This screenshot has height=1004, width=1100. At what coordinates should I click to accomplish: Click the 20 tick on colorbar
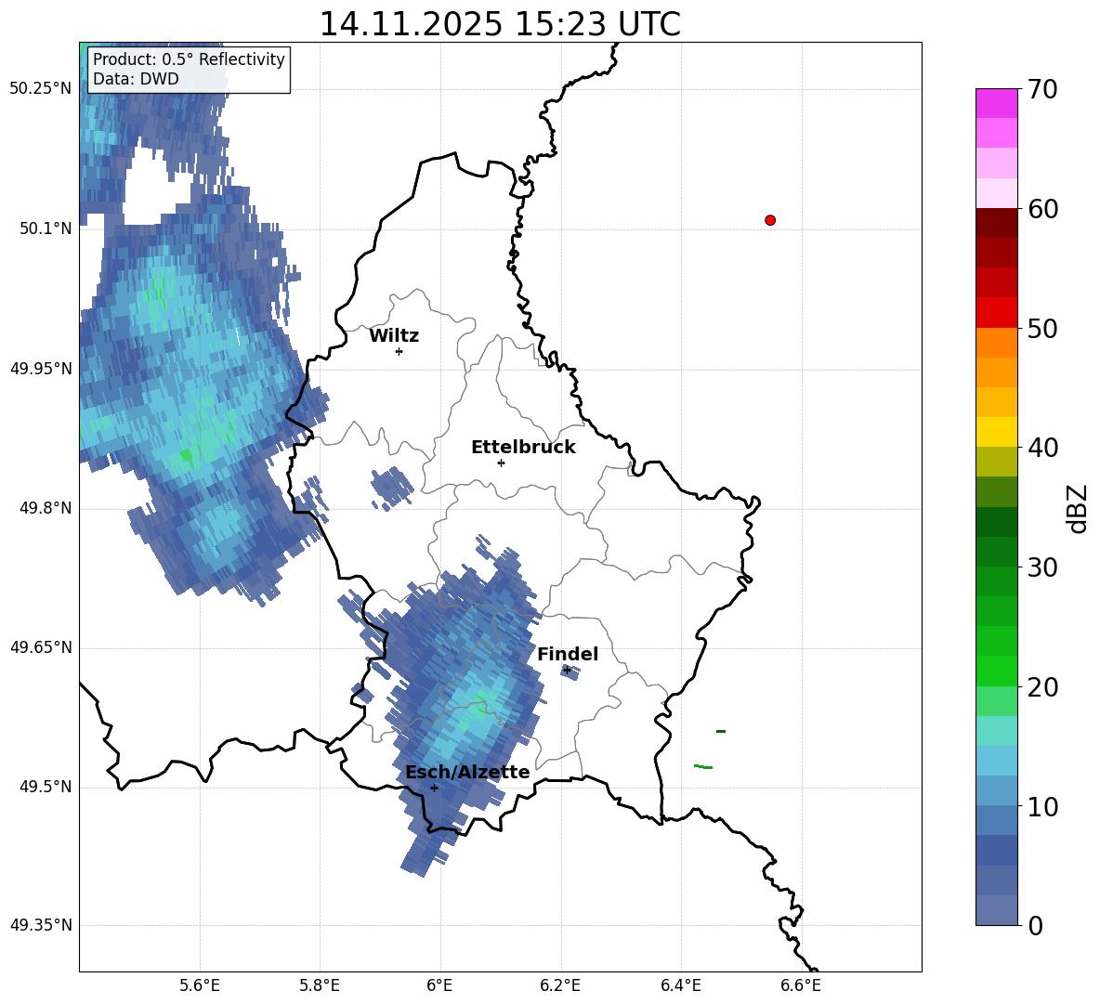pos(1042,687)
